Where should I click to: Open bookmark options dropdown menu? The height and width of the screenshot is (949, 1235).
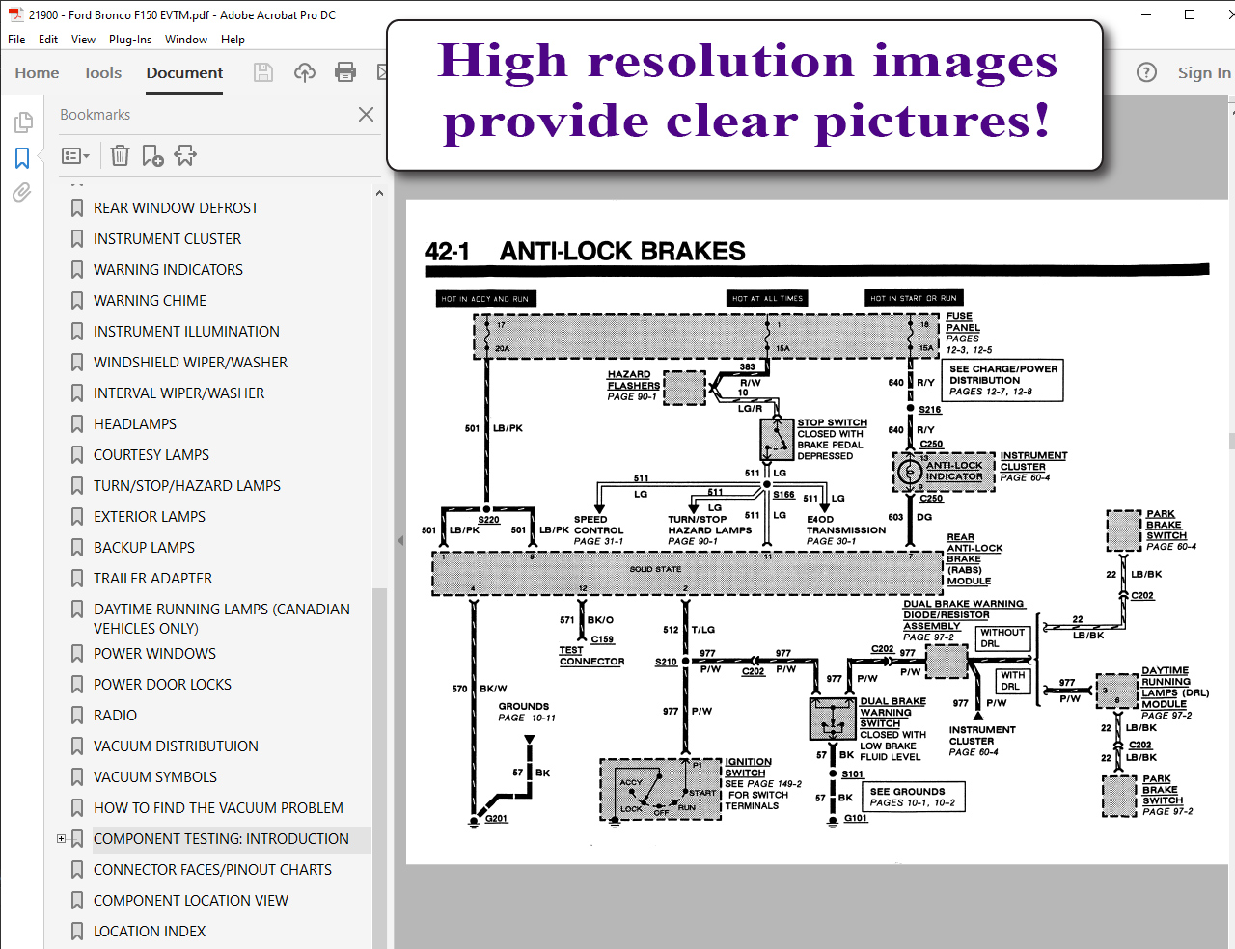(75, 155)
